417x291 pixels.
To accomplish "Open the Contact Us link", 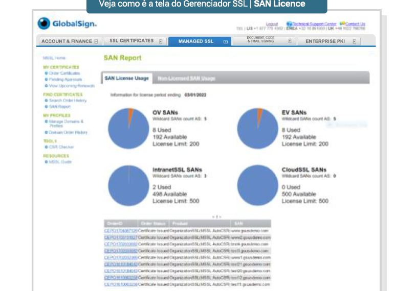I will tap(355, 24).
